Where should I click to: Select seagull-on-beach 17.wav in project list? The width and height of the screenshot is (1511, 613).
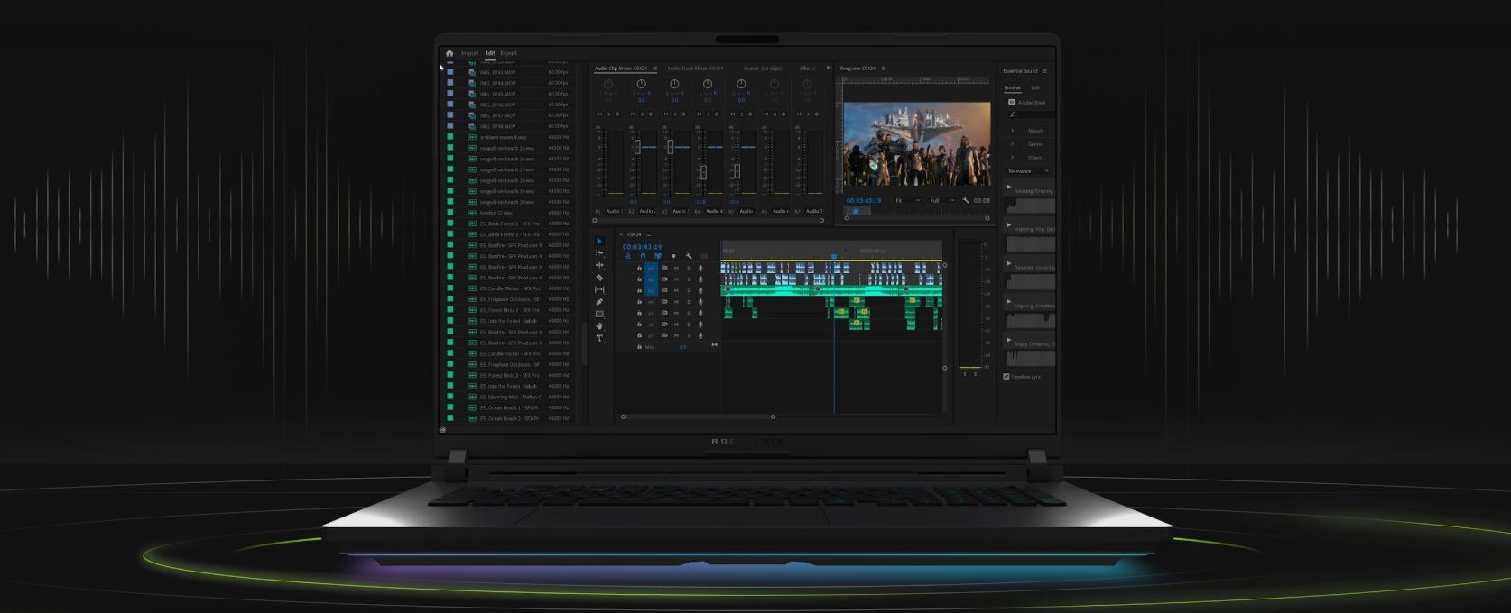click(x=506, y=169)
